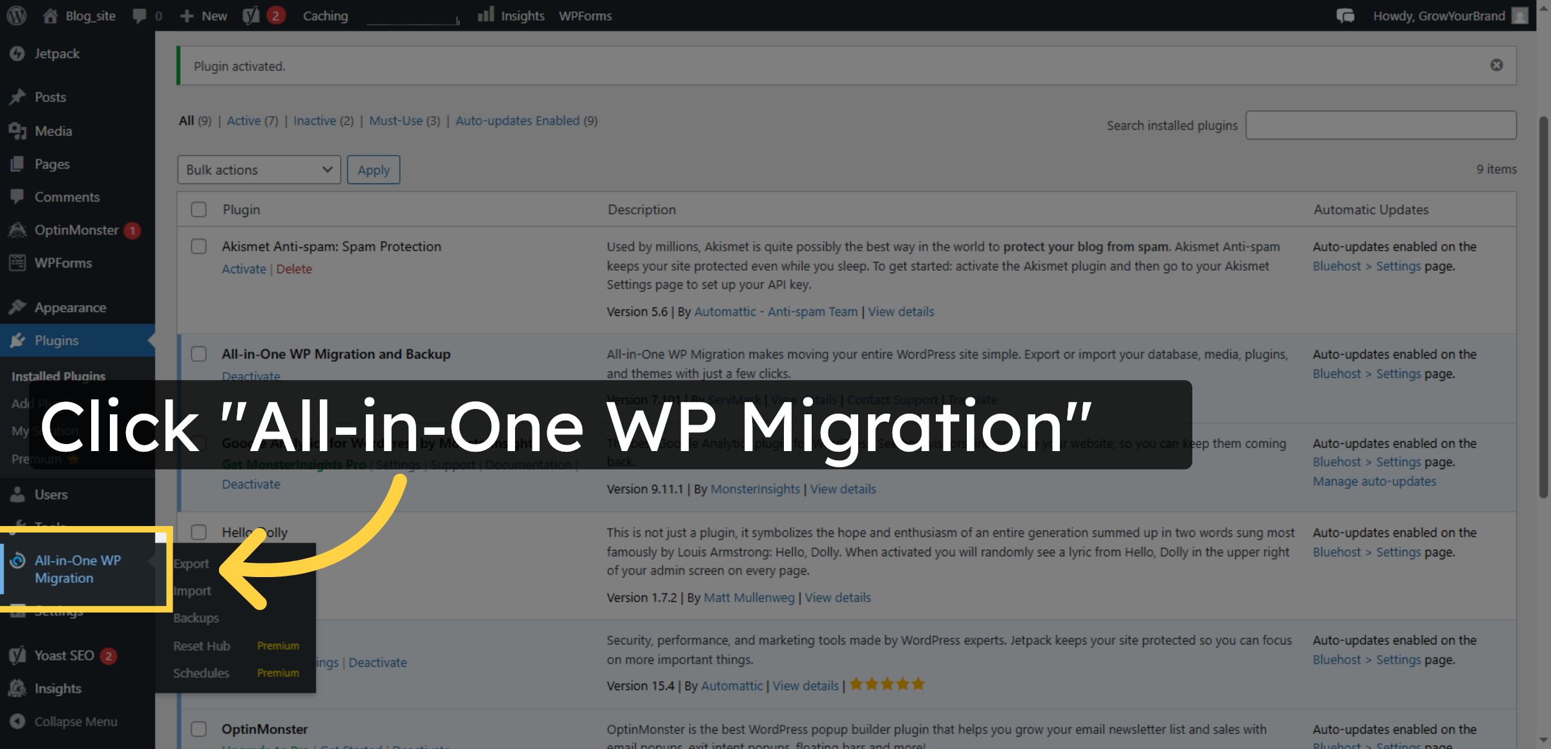The height and width of the screenshot is (749, 1551).
Task: Check the select-all plugins checkbox
Action: 198,209
